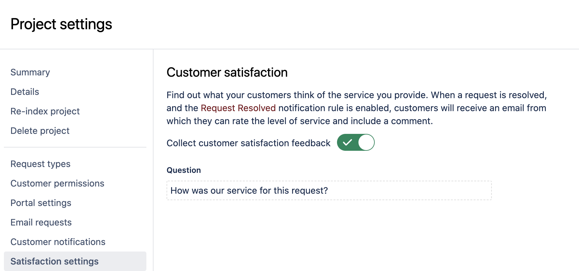Viewport: 579px width, 271px height.
Task: Disable the customer satisfaction feedback toggle
Action: point(356,143)
